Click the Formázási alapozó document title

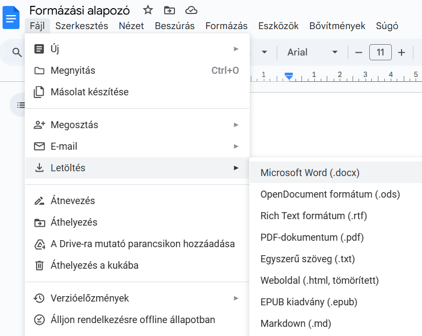pyautogui.click(x=80, y=11)
